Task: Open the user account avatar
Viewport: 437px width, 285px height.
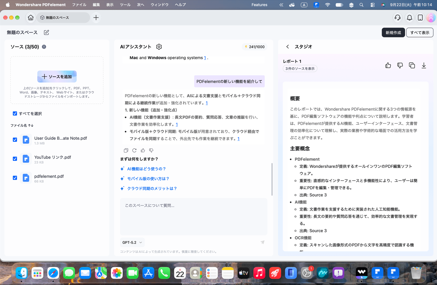Action: pos(431,18)
